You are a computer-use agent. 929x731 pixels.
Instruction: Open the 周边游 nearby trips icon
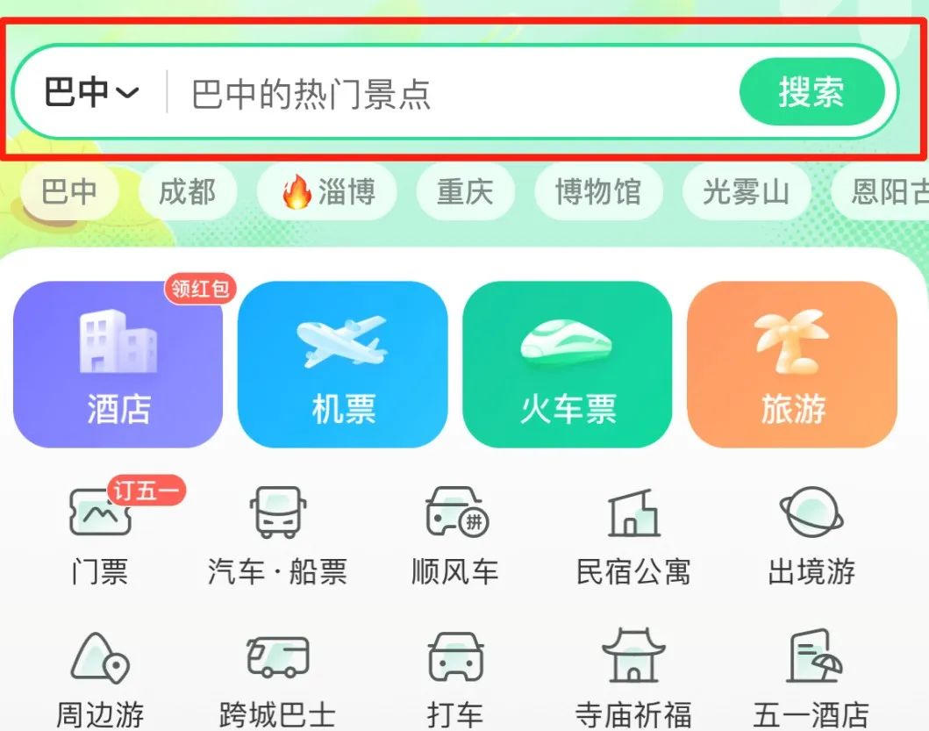(x=100, y=679)
